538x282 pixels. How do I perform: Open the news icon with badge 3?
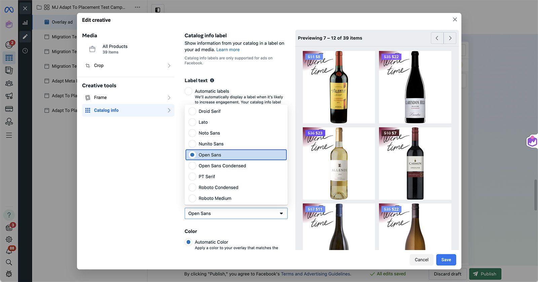[x=9, y=227]
